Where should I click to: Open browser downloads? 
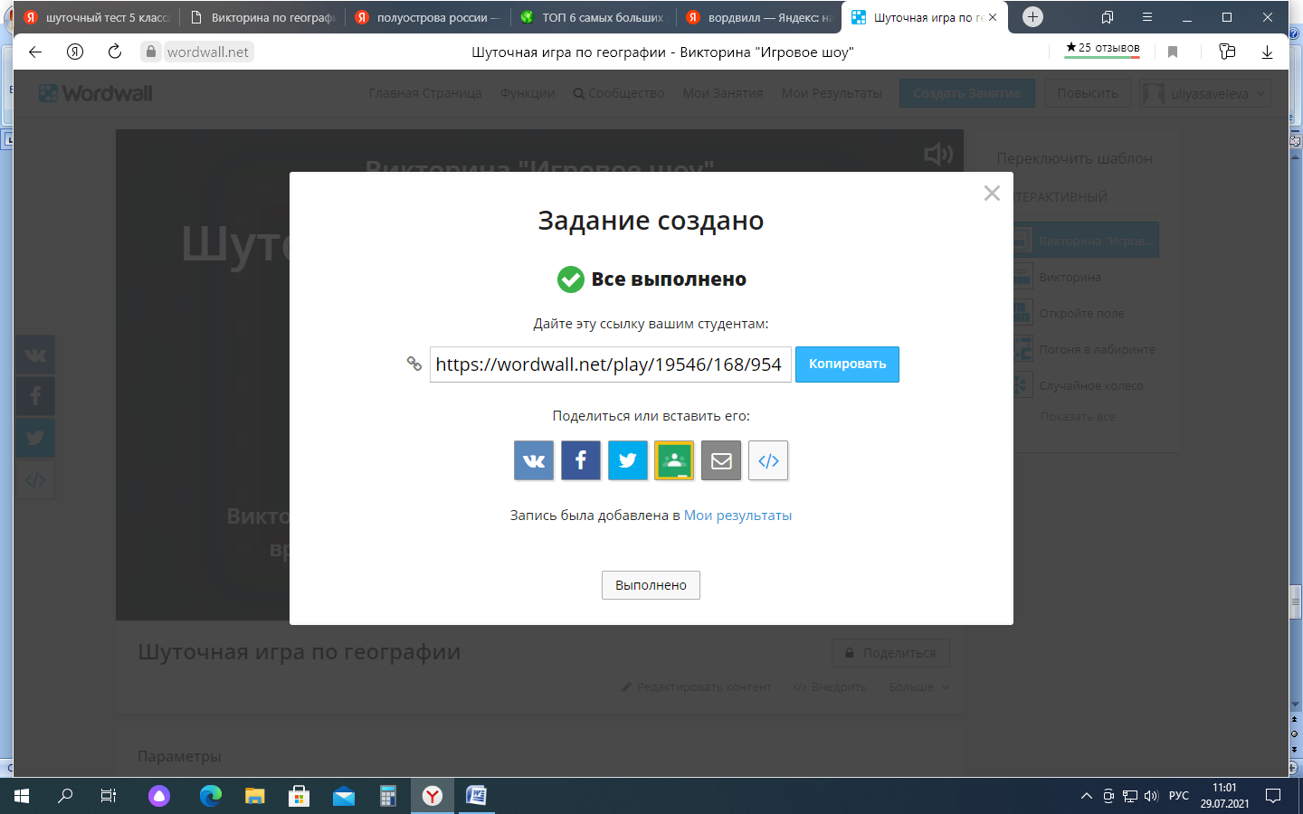click(1267, 52)
